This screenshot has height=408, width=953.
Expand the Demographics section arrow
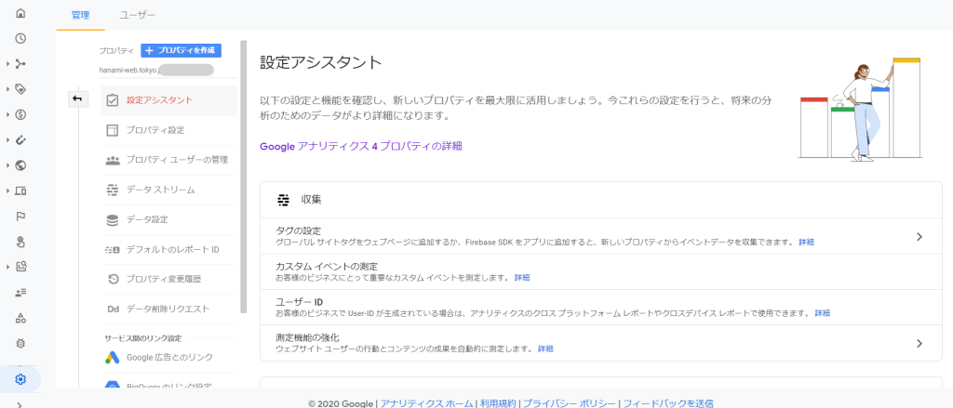click(x=7, y=165)
